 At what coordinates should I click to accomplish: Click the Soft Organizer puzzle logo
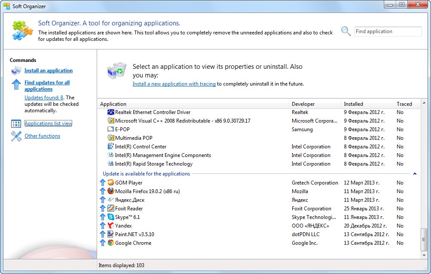[x=22, y=30]
